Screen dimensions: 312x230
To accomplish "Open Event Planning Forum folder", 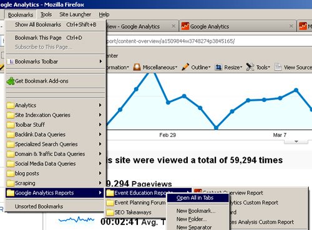I will coord(136,203).
